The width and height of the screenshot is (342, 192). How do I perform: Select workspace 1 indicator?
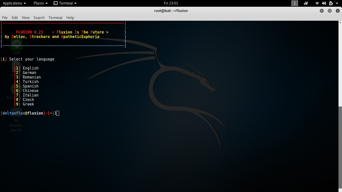tap(295, 3)
